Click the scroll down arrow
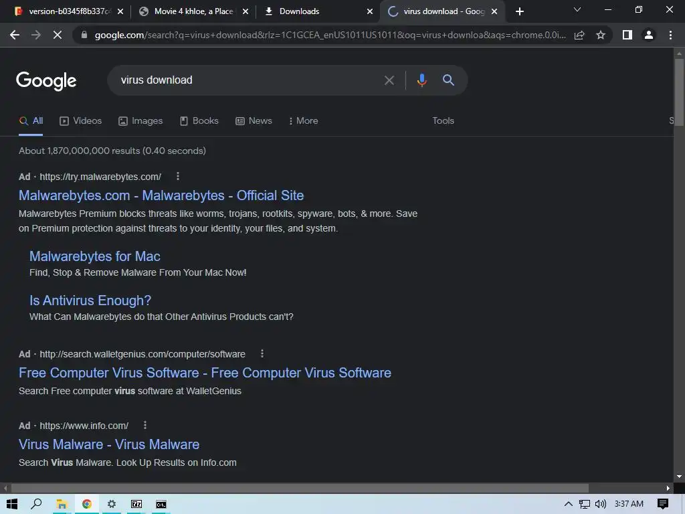This screenshot has width=685, height=514. click(x=679, y=477)
